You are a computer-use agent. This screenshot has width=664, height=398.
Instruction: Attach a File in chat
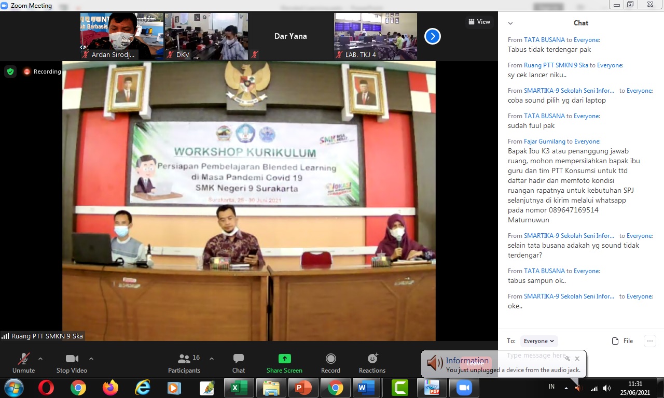click(x=622, y=341)
